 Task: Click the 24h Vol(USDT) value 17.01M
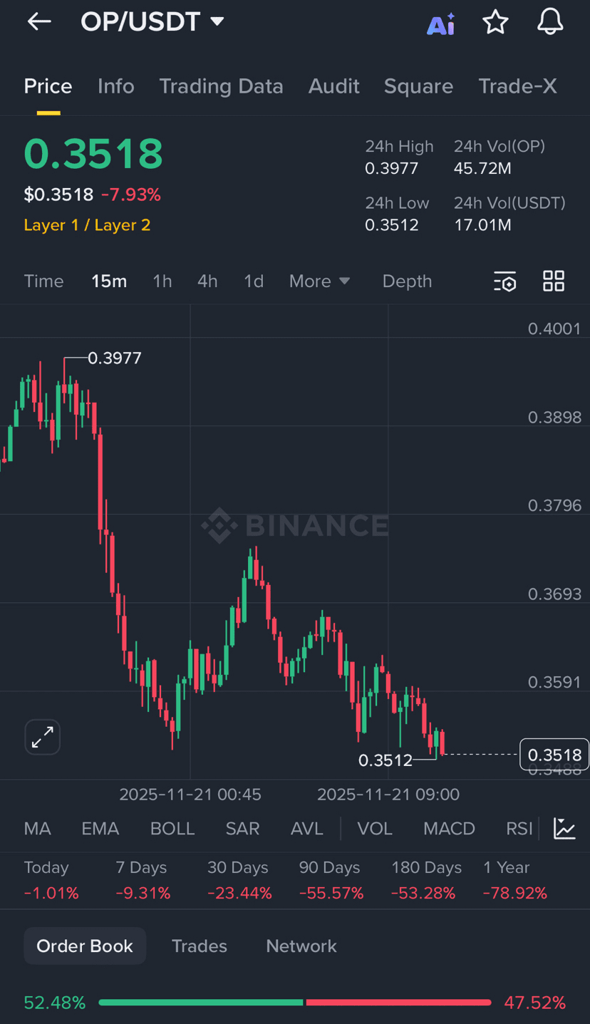point(482,225)
